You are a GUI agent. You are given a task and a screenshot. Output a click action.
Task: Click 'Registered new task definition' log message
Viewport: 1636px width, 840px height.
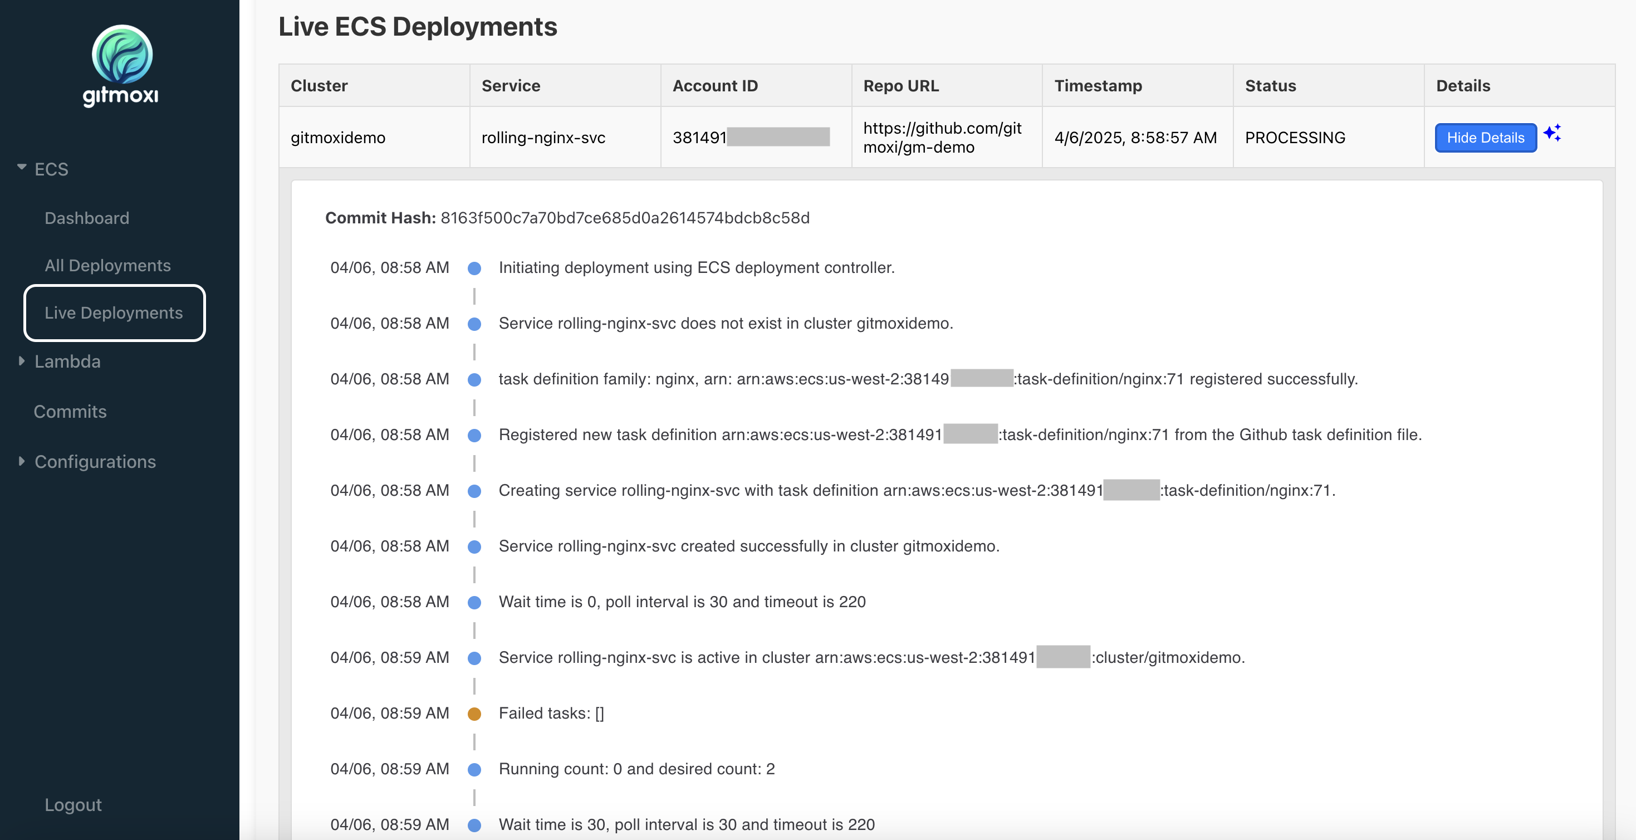tap(959, 434)
